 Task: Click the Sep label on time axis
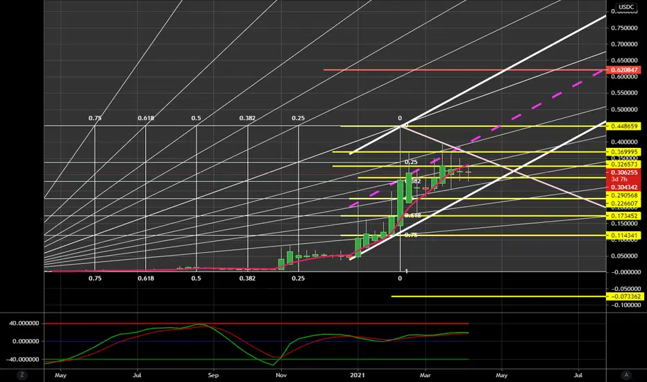pos(213,375)
